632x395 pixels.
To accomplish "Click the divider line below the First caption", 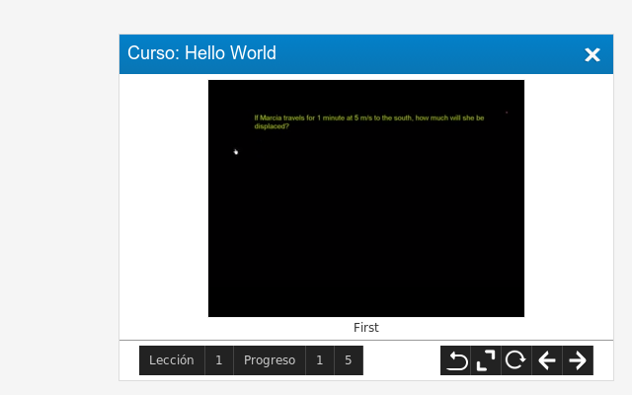I will pos(365,340).
